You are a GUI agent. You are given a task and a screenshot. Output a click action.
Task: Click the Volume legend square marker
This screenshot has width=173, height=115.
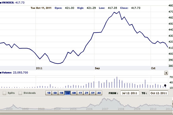pyautogui.click(x=1, y=73)
